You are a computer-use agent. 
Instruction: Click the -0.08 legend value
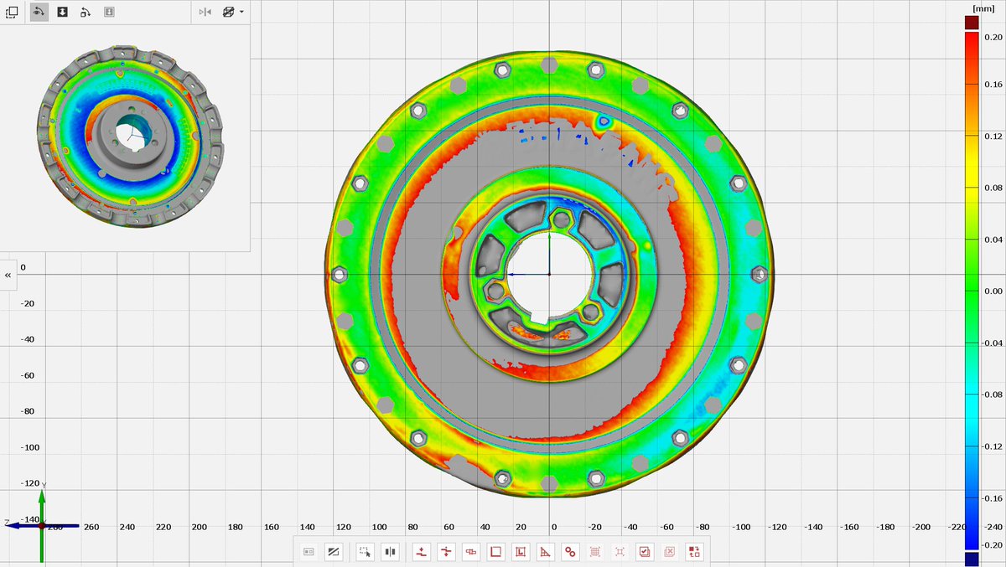(993, 394)
